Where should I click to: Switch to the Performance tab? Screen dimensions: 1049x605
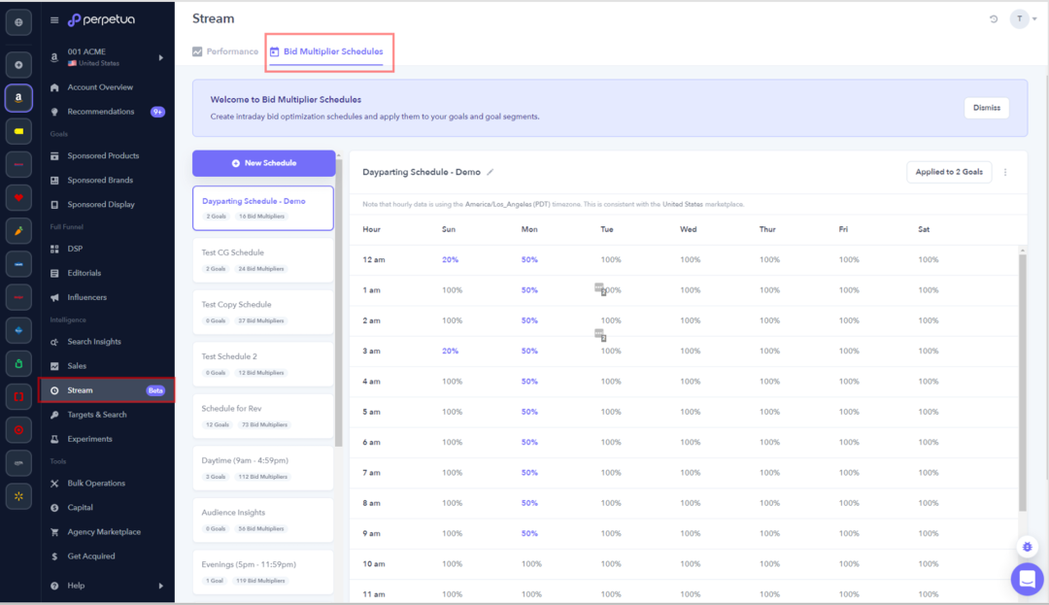click(x=225, y=51)
